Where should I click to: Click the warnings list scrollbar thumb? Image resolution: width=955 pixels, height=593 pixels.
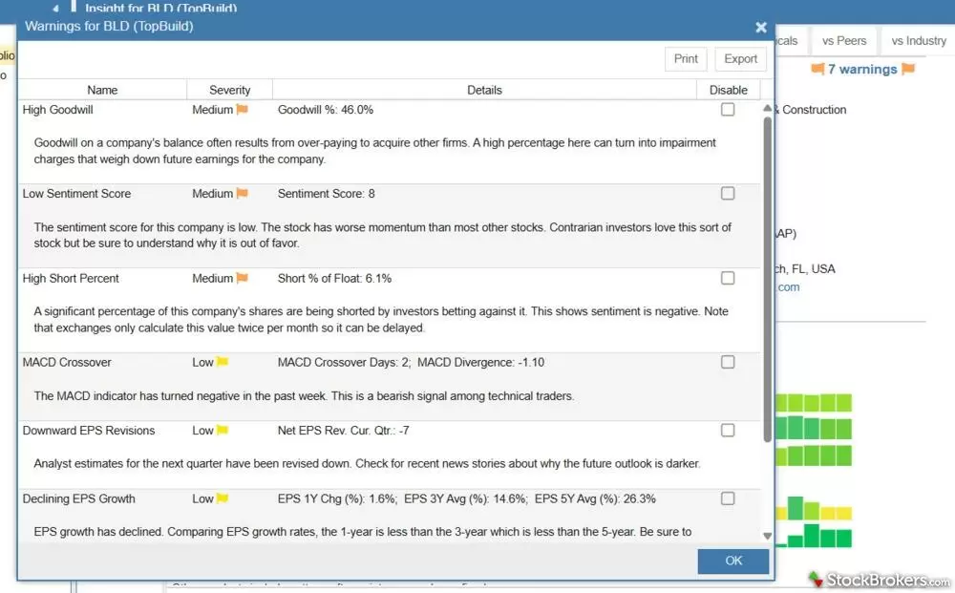pos(768,279)
